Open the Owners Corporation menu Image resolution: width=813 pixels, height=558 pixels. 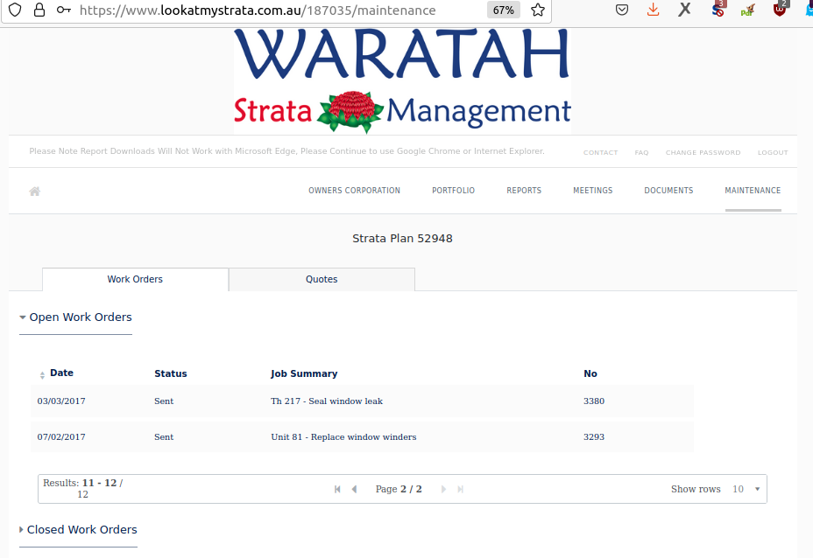[354, 191]
